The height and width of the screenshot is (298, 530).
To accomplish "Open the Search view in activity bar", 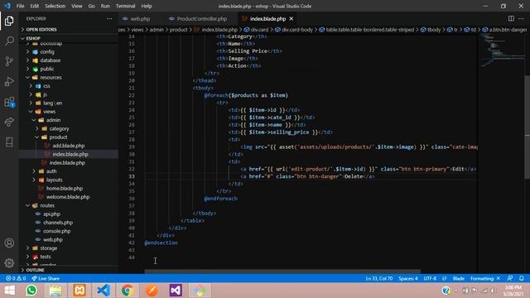I will (x=9, y=41).
